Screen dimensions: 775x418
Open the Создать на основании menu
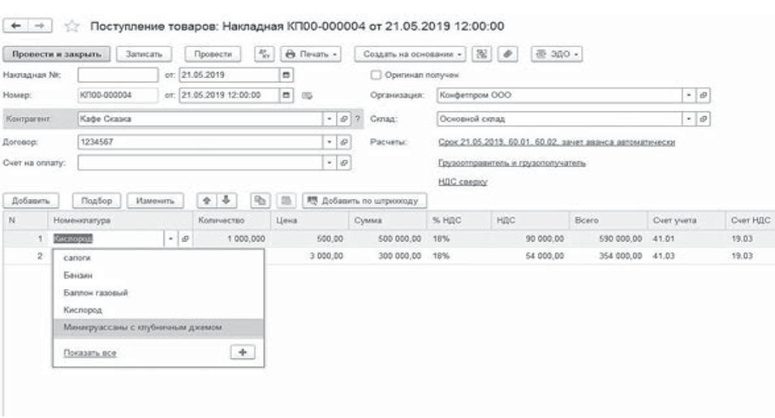coord(412,54)
